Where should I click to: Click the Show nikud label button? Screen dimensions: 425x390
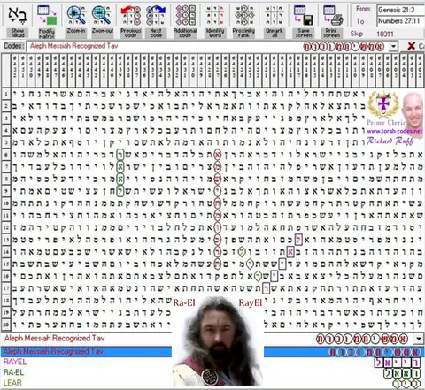18,33
